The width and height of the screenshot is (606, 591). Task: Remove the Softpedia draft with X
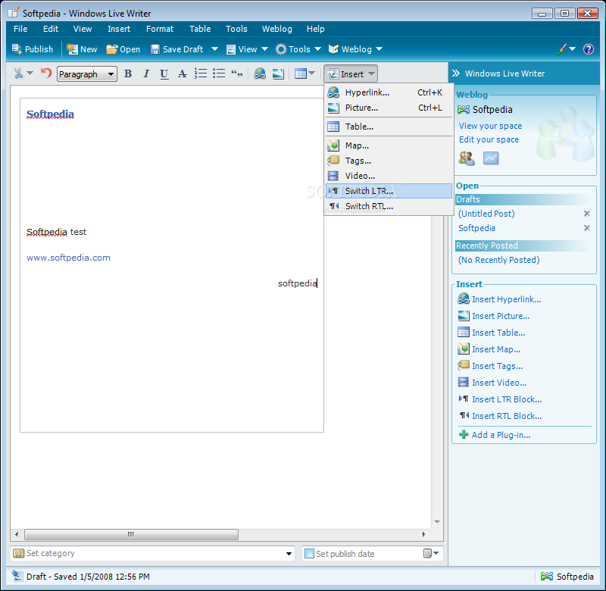[586, 228]
